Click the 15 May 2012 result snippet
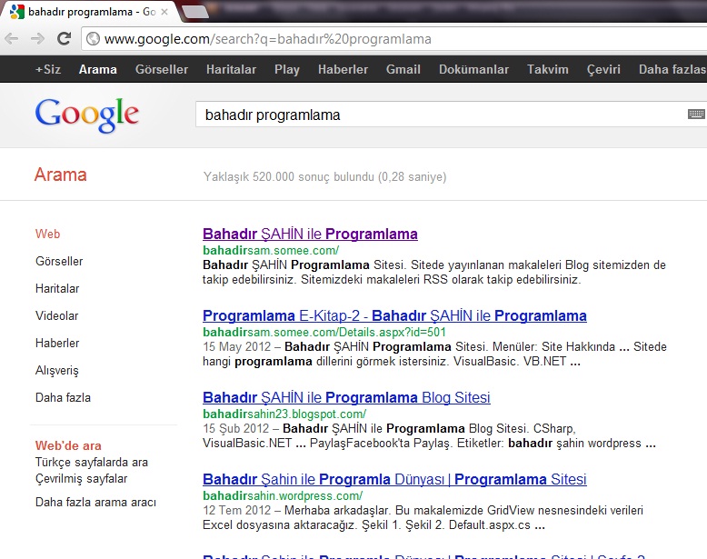The width and height of the screenshot is (707, 559). (434, 354)
